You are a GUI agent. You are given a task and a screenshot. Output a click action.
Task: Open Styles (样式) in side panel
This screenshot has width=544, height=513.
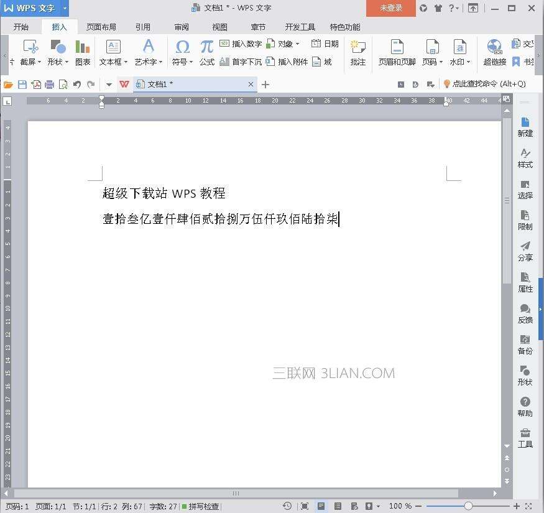(525, 159)
